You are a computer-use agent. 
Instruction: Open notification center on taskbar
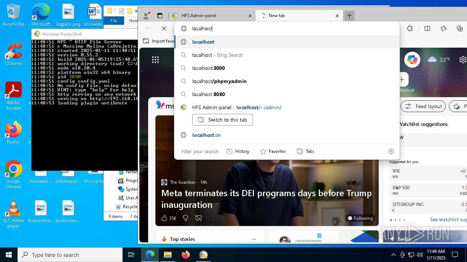coord(455,255)
